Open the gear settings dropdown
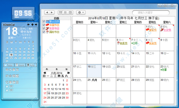This screenshot has height=108, width=179. coord(81,12)
